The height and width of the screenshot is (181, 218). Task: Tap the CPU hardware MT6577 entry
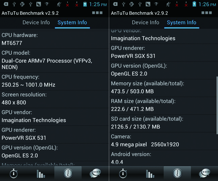54,39
